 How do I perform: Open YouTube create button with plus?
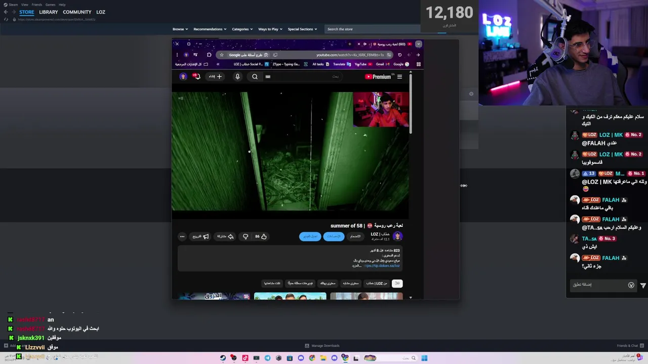215,77
